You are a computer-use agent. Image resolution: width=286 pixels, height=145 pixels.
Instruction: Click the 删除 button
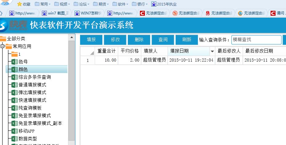pos(139,40)
